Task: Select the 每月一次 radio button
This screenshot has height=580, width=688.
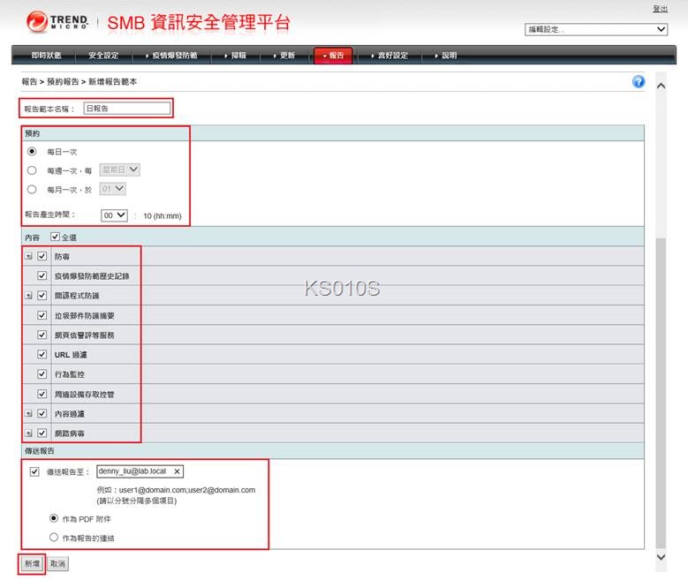Action: 32,190
